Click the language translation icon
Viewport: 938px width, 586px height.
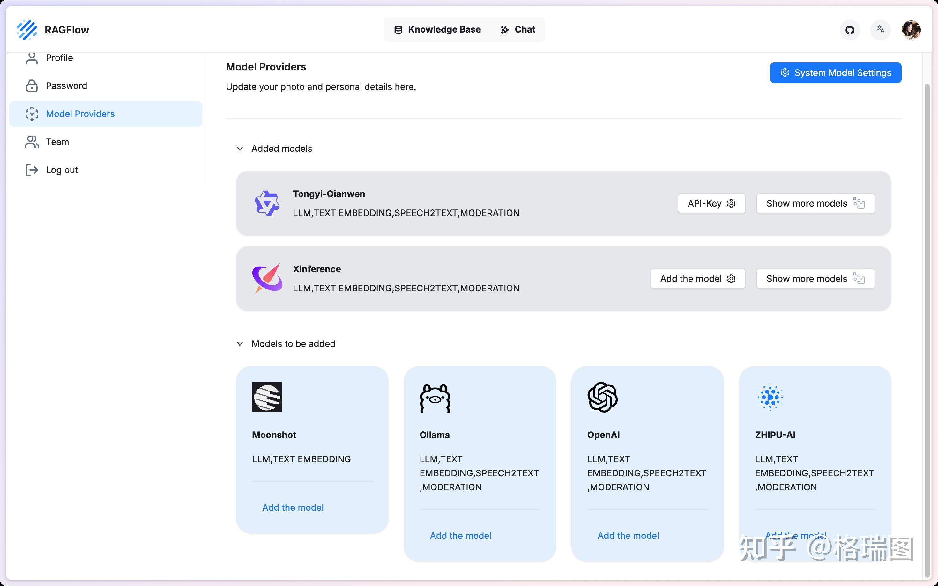tap(880, 29)
